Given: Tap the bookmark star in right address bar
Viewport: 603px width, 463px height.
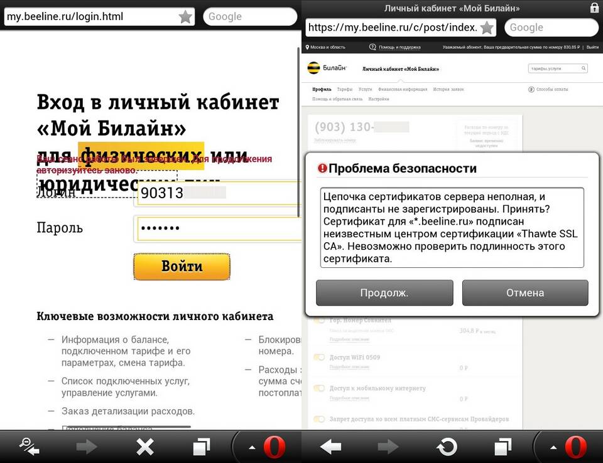Looking at the screenshot, I should 487,28.
